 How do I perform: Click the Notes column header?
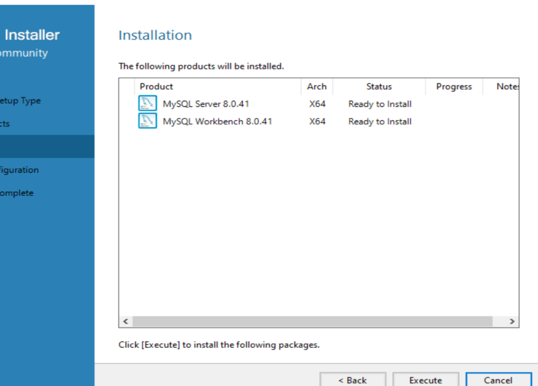click(501, 86)
